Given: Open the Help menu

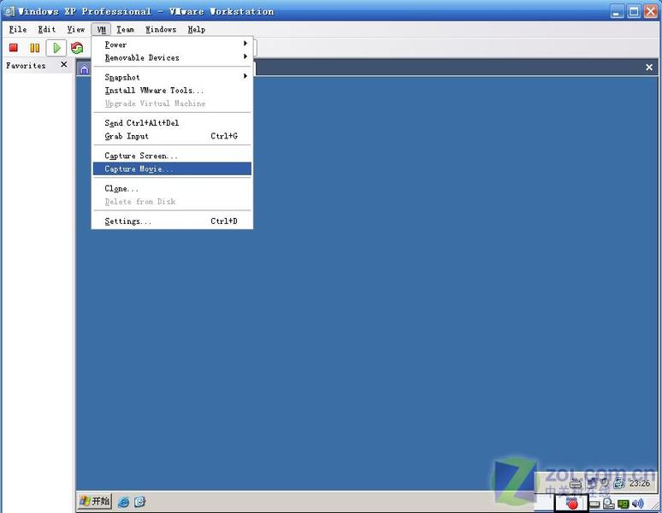Looking at the screenshot, I should tap(197, 29).
